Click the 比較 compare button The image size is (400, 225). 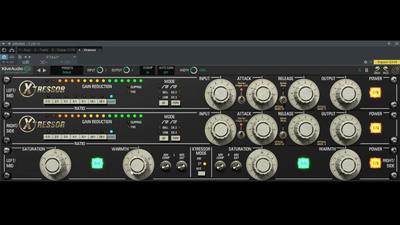(26, 62)
